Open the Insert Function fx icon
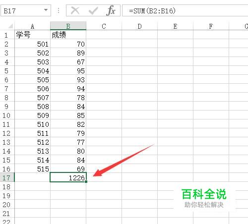This screenshot has height=224, width=248. tap(111, 10)
